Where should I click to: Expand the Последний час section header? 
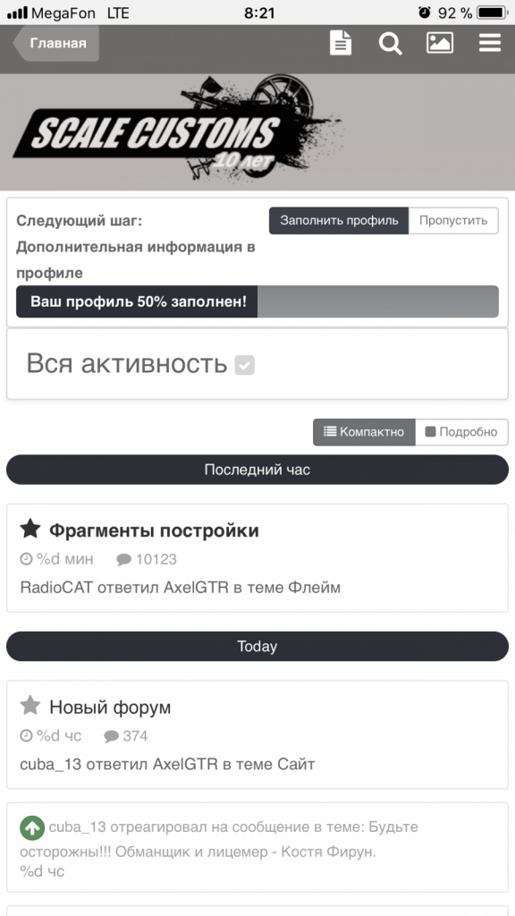point(257,468)
